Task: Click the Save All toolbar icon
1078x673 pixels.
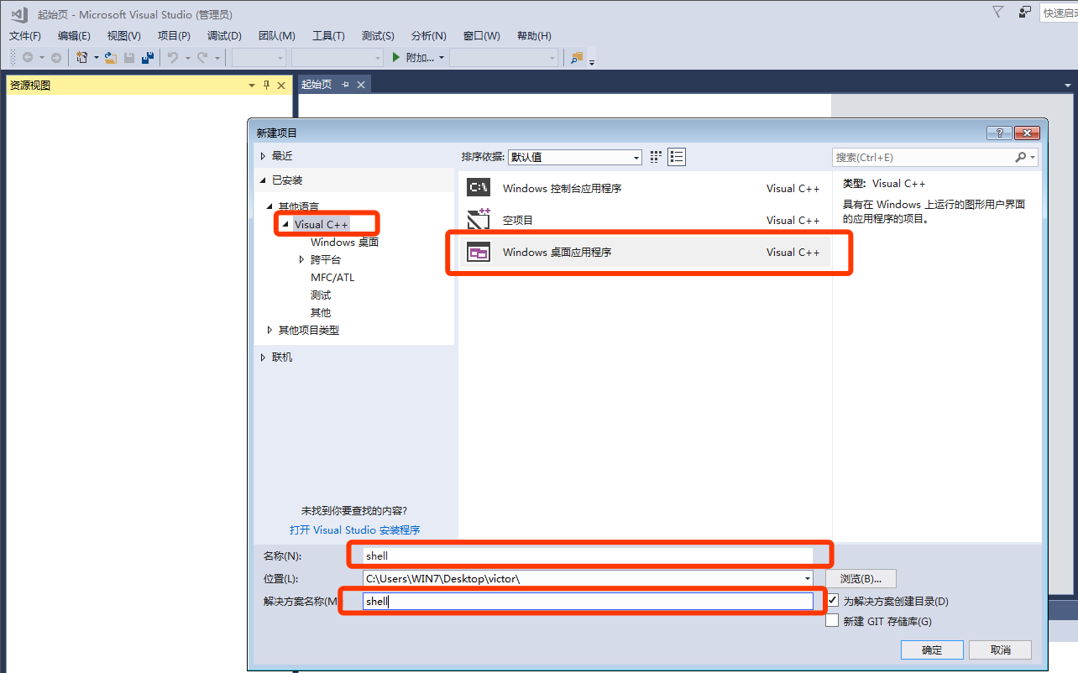Action: click(148, 57)
